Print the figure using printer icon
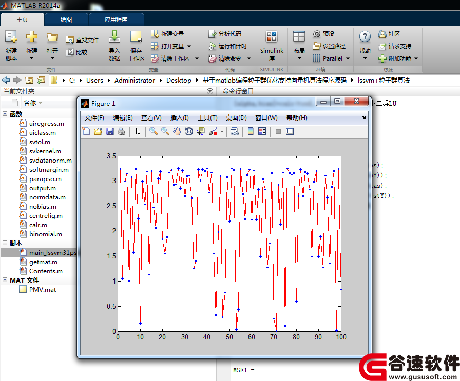 pos(122,131)
